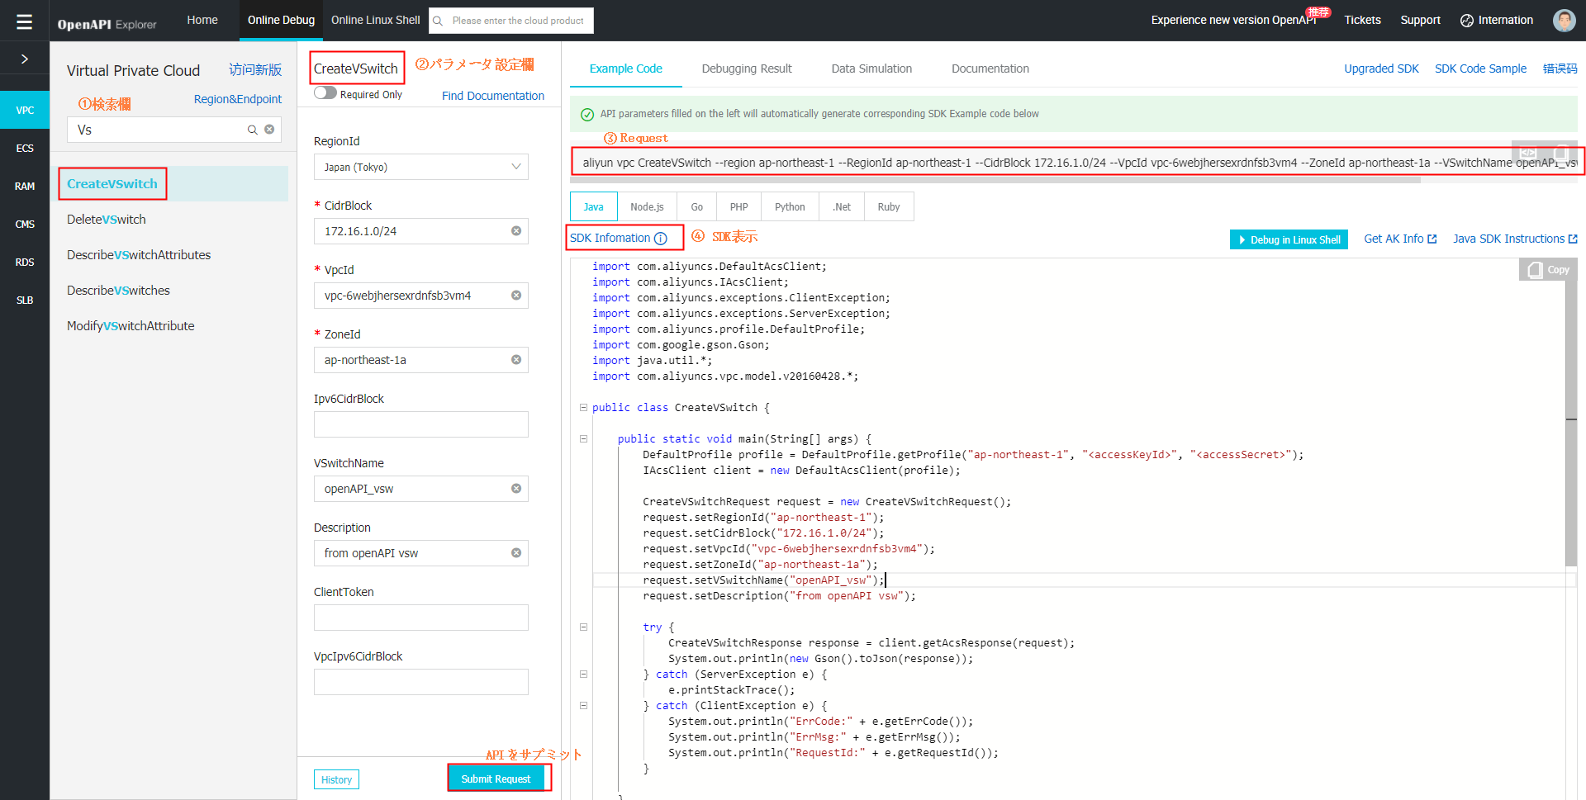Image resolution: width=1586 pixels, height=800 pixels.
Task: Clear the ZoneId field value
Action: pos(516,360)
